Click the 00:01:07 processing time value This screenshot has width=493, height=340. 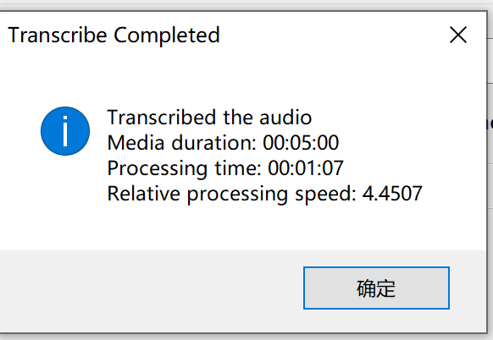point(306,168)
